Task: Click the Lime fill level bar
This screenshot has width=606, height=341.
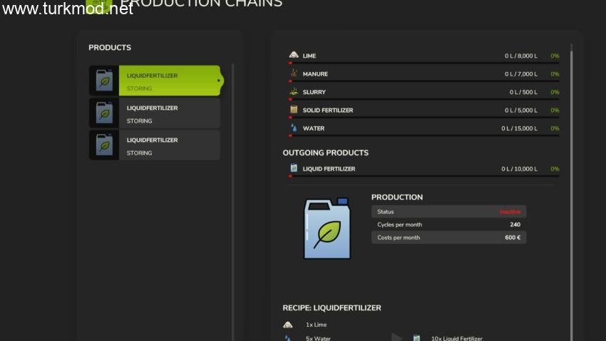Action: (423, 63)
